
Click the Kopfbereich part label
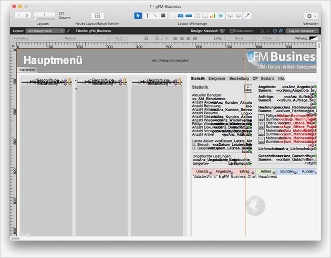(27, 70)
